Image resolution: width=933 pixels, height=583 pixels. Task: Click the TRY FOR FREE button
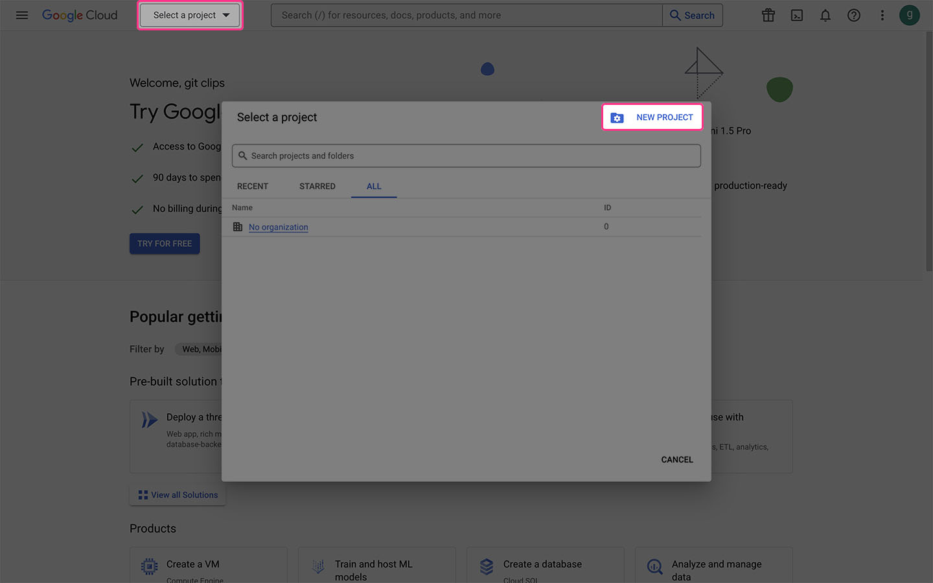coord(164,244)
